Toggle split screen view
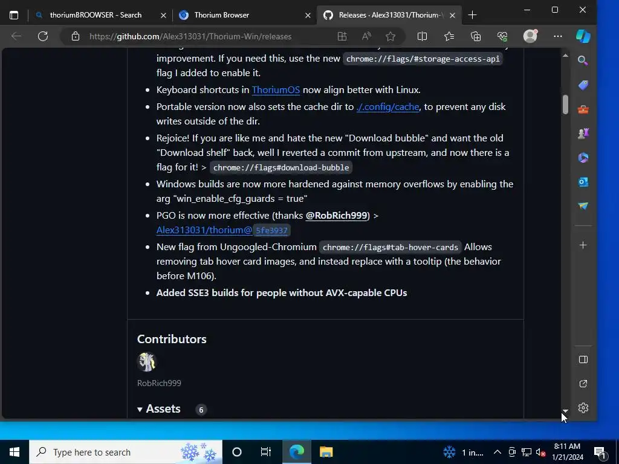 pos(422,36)
